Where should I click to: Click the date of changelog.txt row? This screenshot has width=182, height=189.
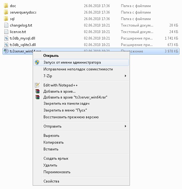coord(97,25)
